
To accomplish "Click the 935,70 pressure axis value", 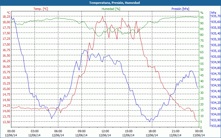I will coord(215,16).
